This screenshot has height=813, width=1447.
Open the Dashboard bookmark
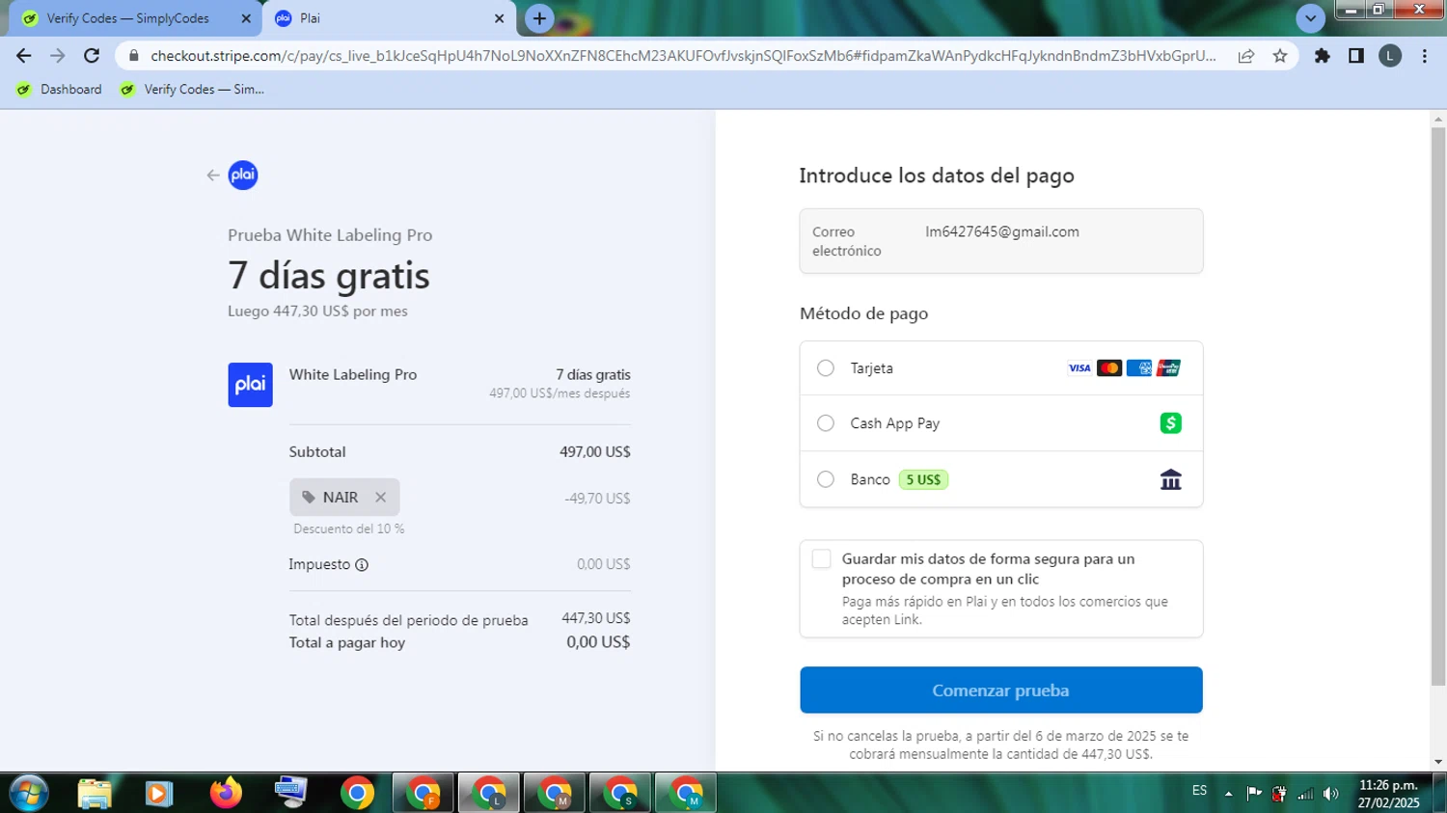point(59,90)
